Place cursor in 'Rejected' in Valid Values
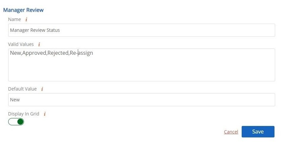This screenshot has width=285, height=143. (x=58, y=53)
